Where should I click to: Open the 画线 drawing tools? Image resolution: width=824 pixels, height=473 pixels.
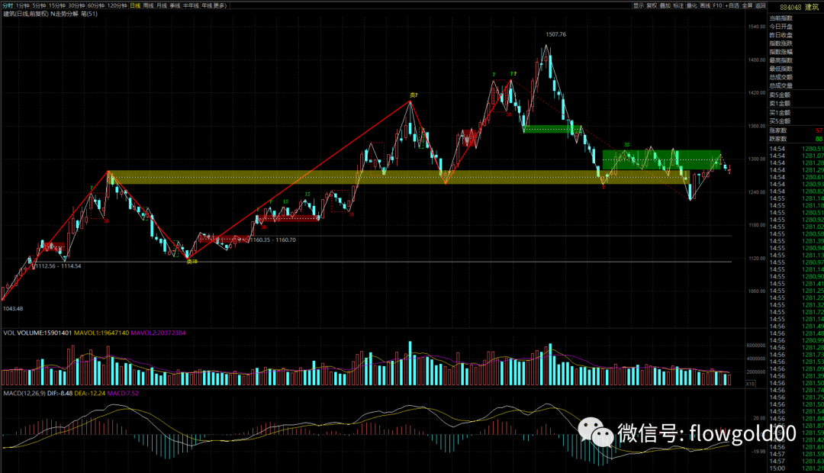705,5
